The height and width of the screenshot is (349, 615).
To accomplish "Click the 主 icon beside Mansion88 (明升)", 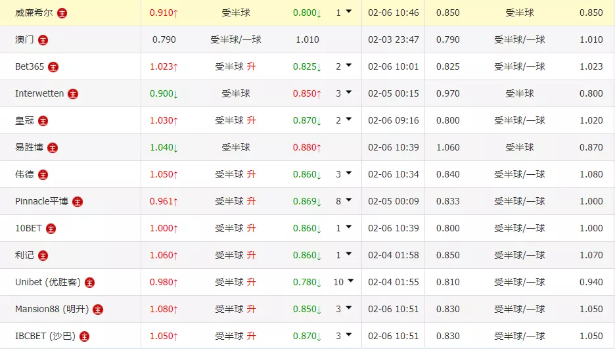I will point(98,309).
